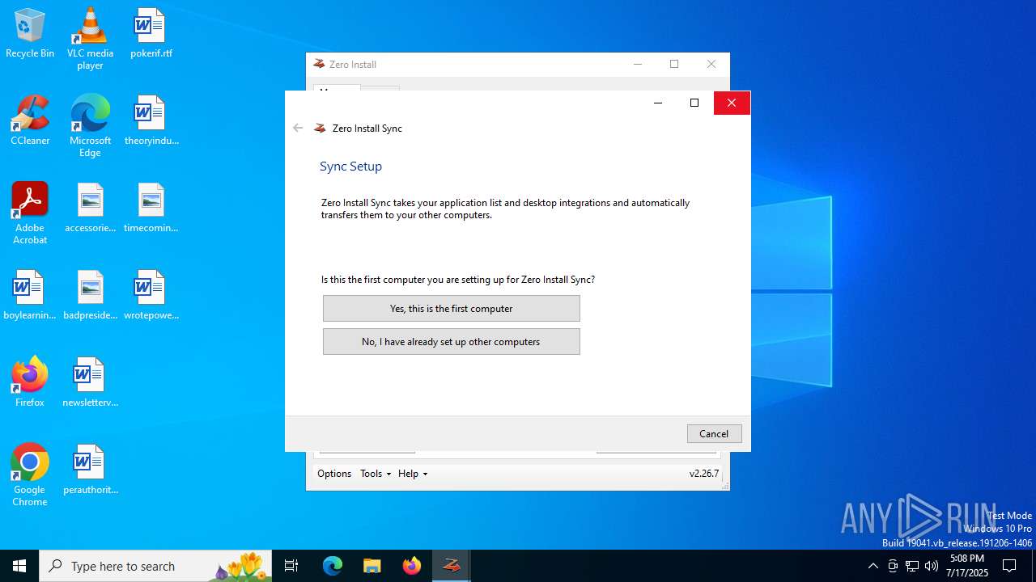Maximize the background Zero Install window
1036x582 pixels.
click(674, 64)
